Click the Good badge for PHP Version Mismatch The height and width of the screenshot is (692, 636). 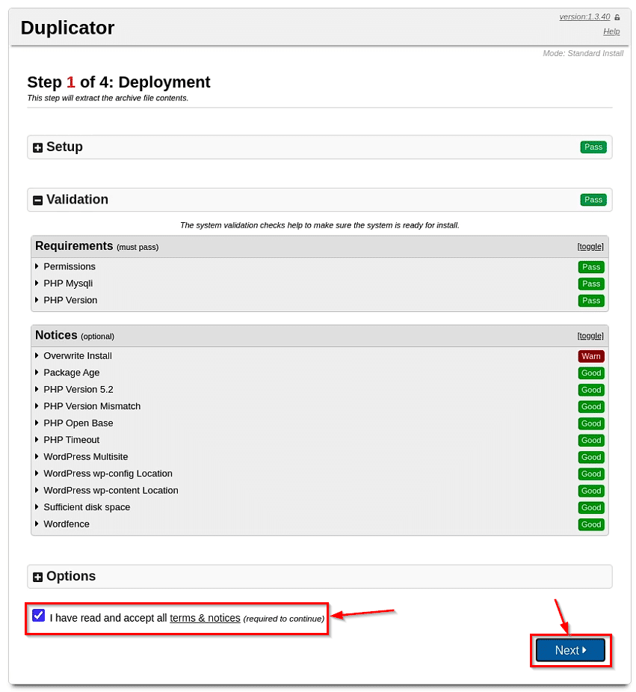(x=591, y=406)
